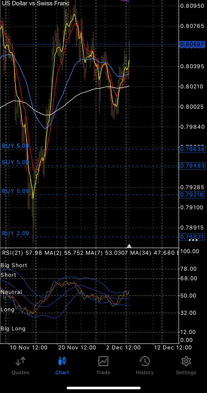This screenshot has width=207, height=393.
Task: Tap the RSI scale value 12.00
Action: [188, 332]
